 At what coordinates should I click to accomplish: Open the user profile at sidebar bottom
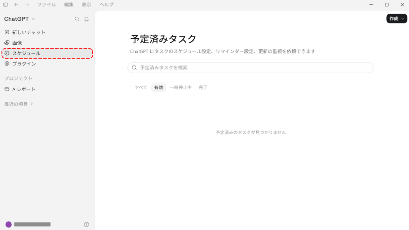coord(28,224)
